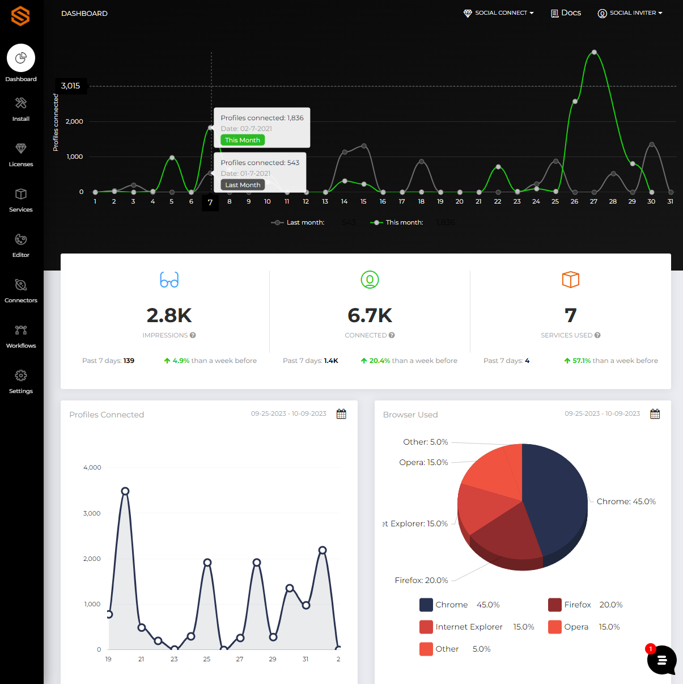
Task: Open the Services cube icon
Action: click(21, 194)
